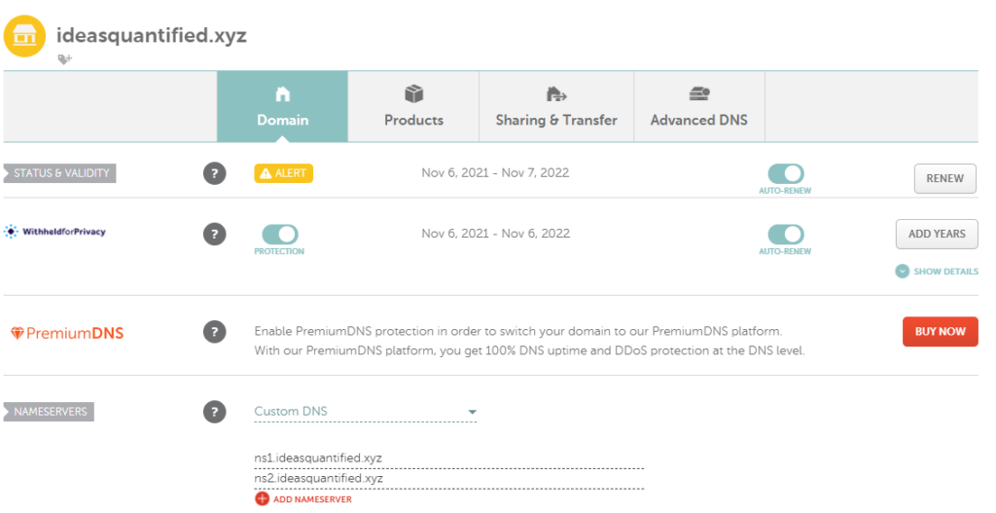Go to the Advanced DNS tab
Screen dimensions: 996x513
click(699, 106)
